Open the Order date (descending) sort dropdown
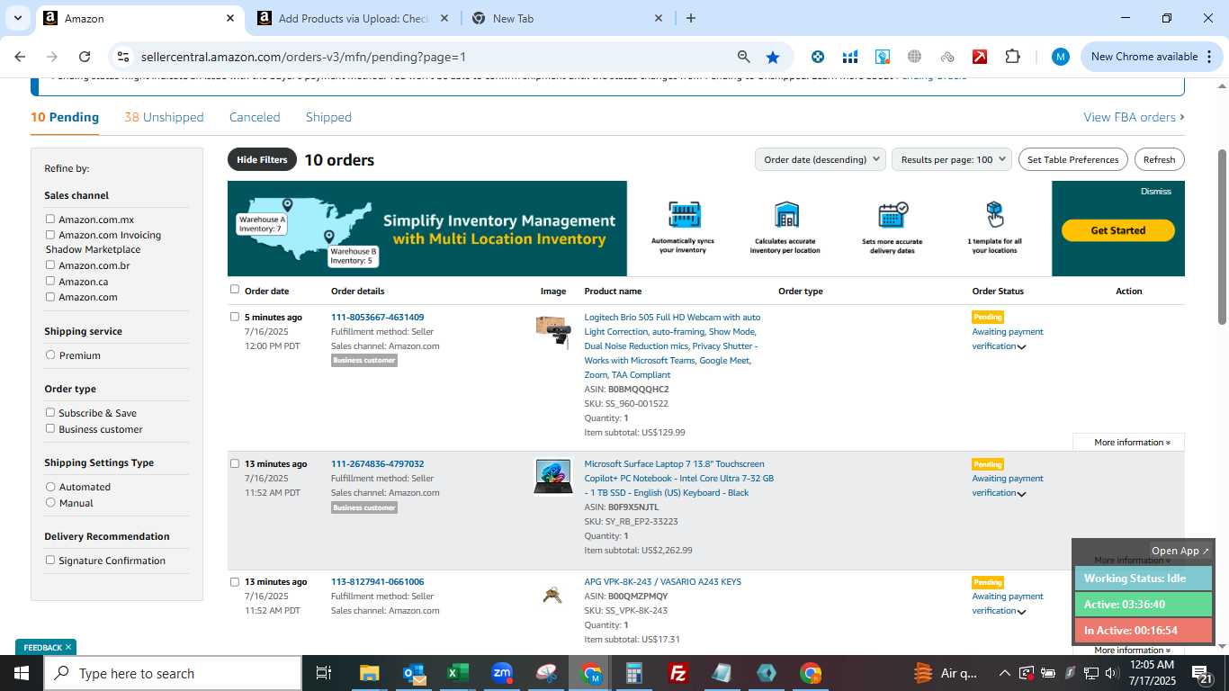 coord(820,159)
